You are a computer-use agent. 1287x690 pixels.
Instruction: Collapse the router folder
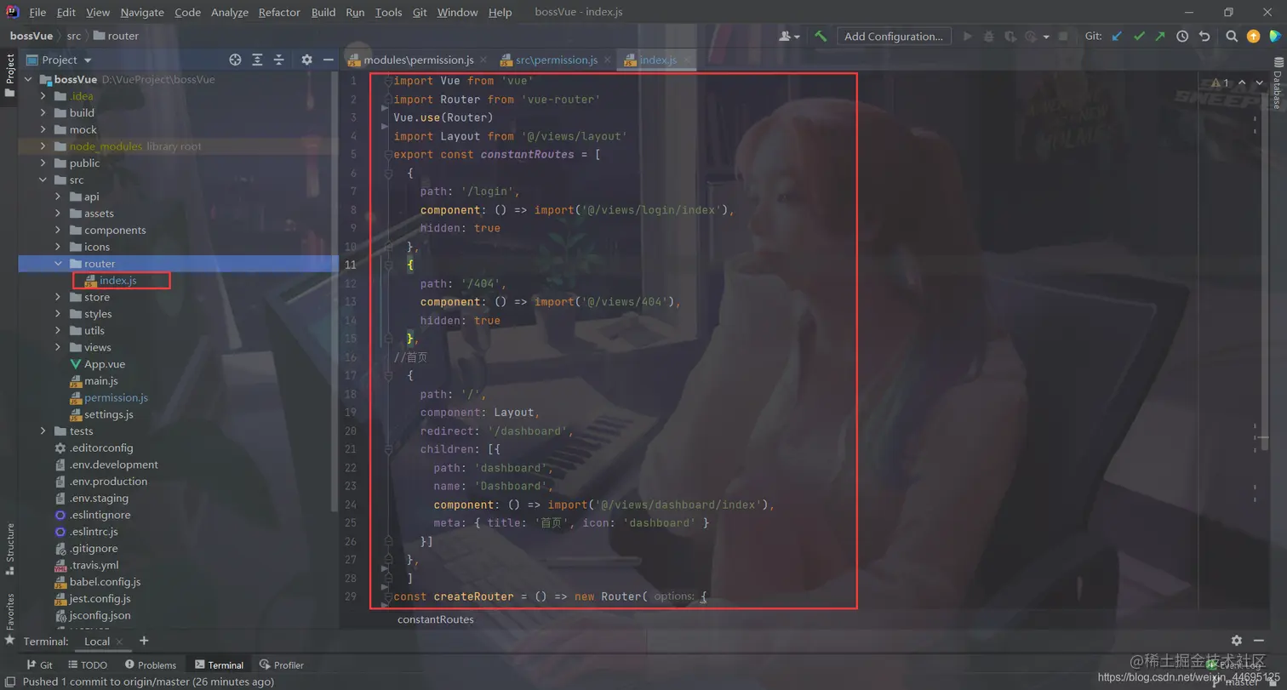point(58,264)
